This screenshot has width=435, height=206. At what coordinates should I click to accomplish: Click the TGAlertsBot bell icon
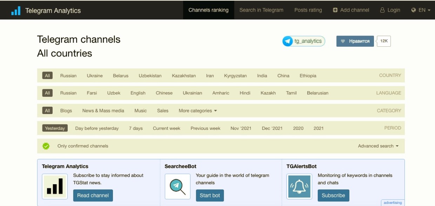[299, 186]
